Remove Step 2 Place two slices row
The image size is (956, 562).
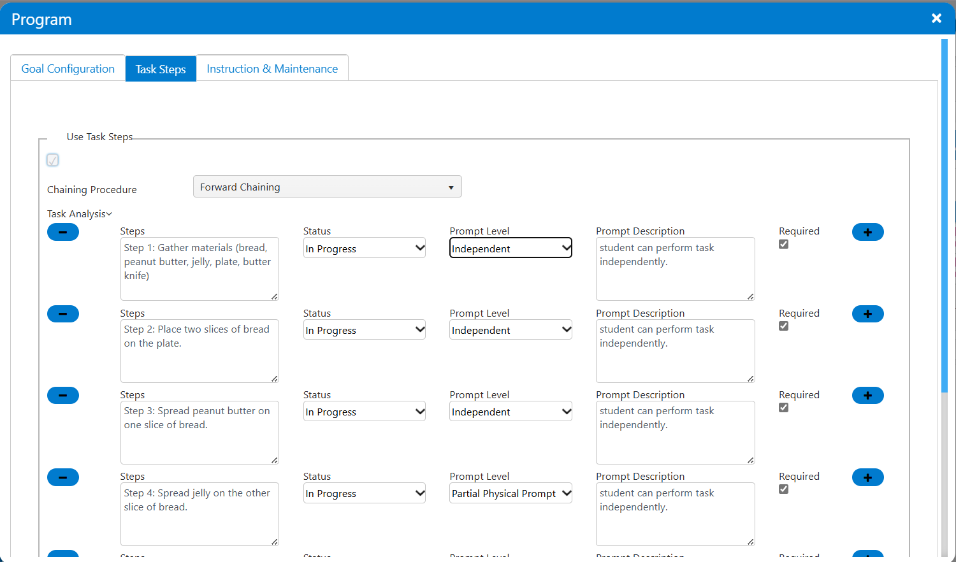[x=63, y=313]
